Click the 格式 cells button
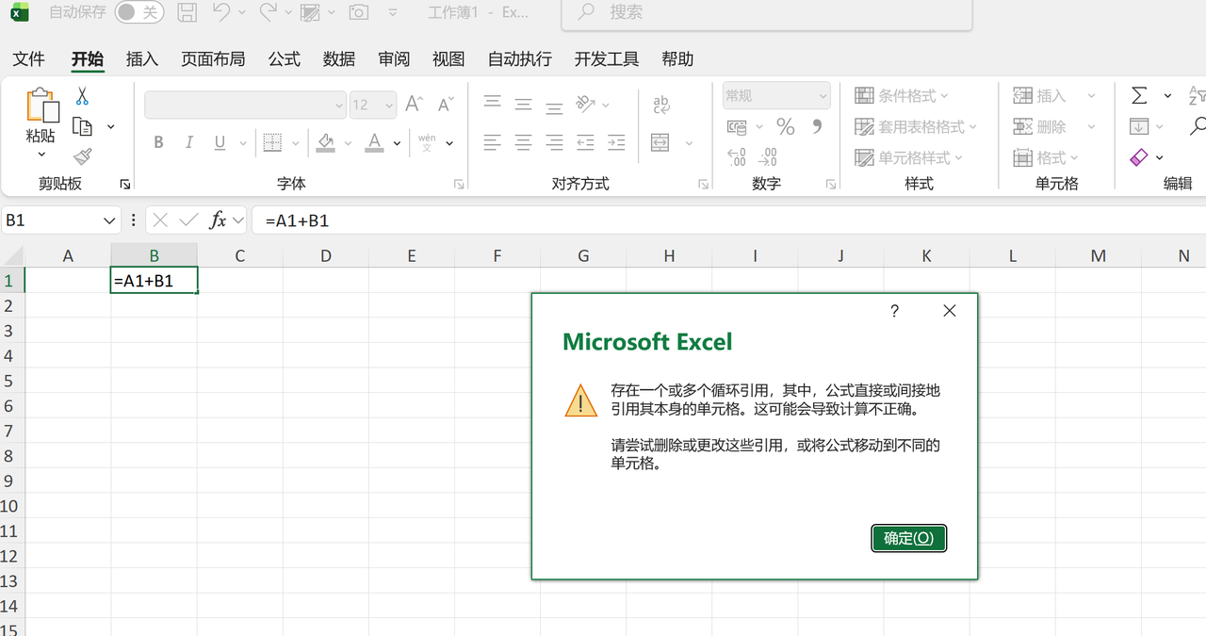 tap(1045, 157)
